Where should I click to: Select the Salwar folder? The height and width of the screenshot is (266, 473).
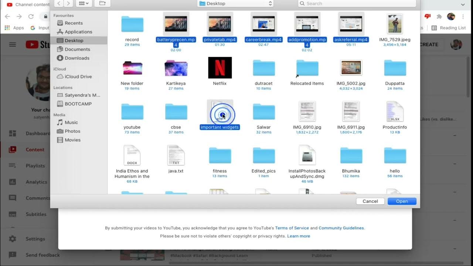point(263,112)
